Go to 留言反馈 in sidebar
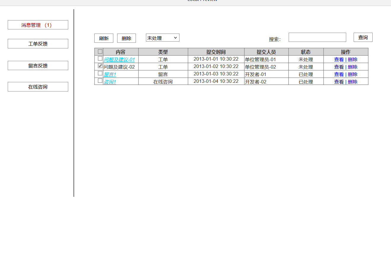Viewport: 391px width, 253px height. click(x=38, y=66)
